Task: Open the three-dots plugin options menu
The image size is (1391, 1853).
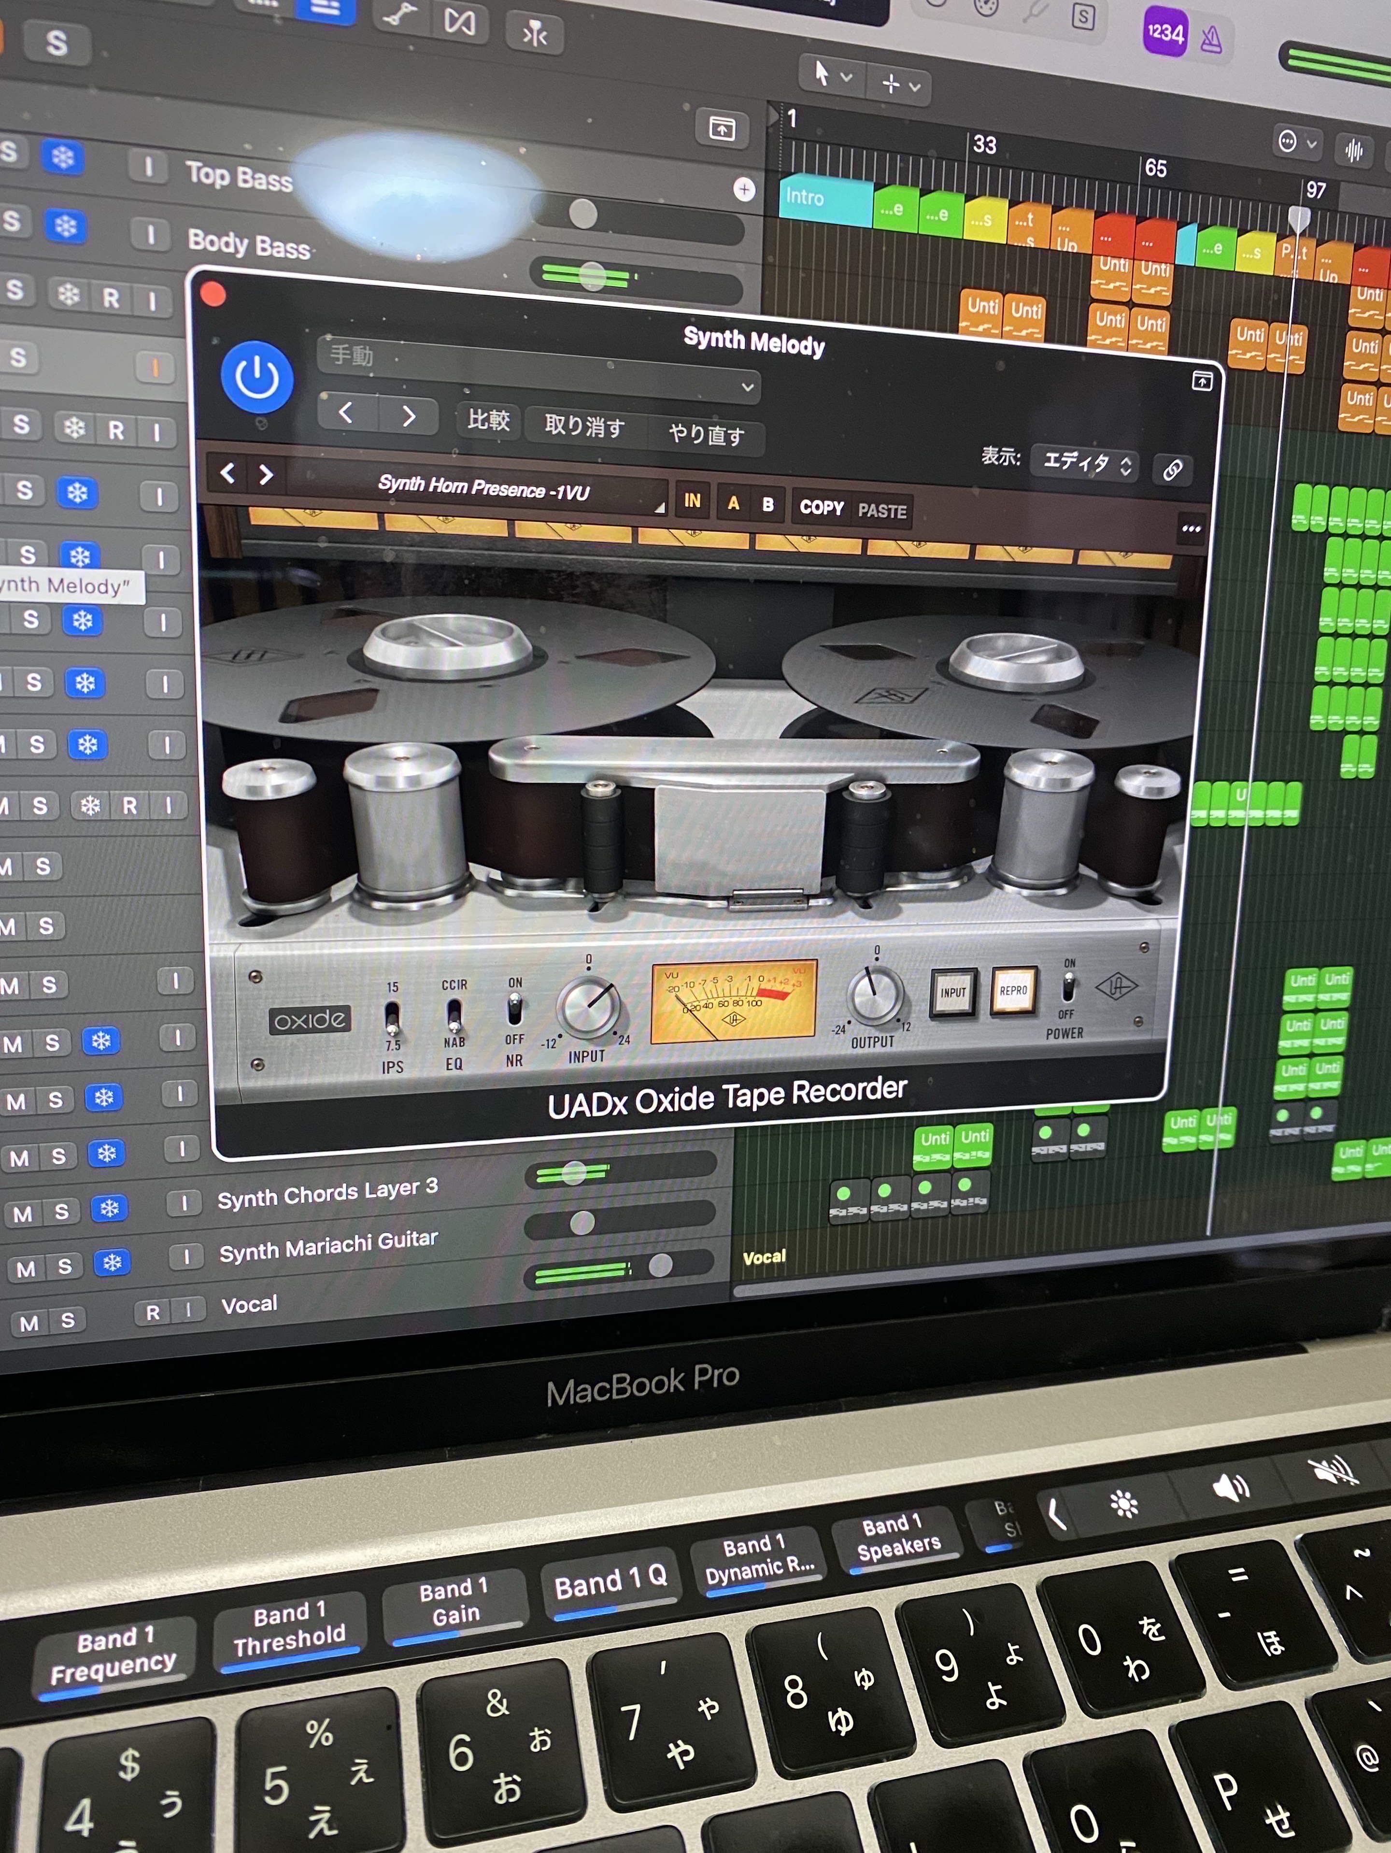Action: point(1191,528)
